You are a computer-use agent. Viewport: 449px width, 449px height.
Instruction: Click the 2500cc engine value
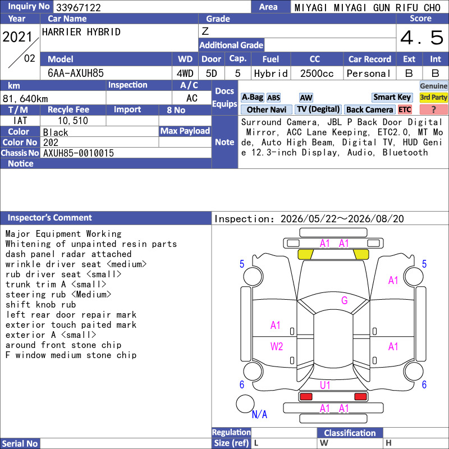[x=317, y=74]
